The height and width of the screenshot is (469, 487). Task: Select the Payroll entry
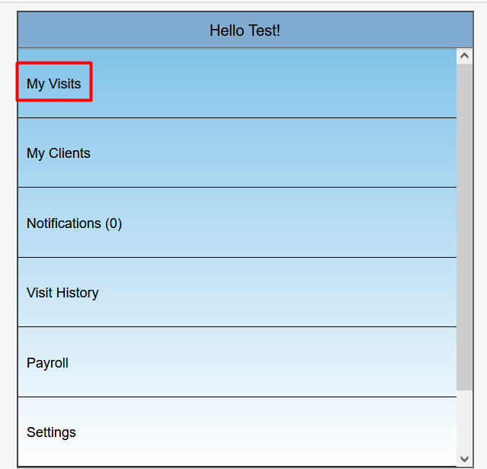click(237, 362)
